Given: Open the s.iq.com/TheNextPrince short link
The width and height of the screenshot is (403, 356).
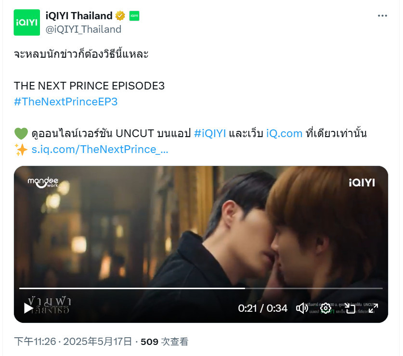Looking at the screenshot, I should click(100, 149).
